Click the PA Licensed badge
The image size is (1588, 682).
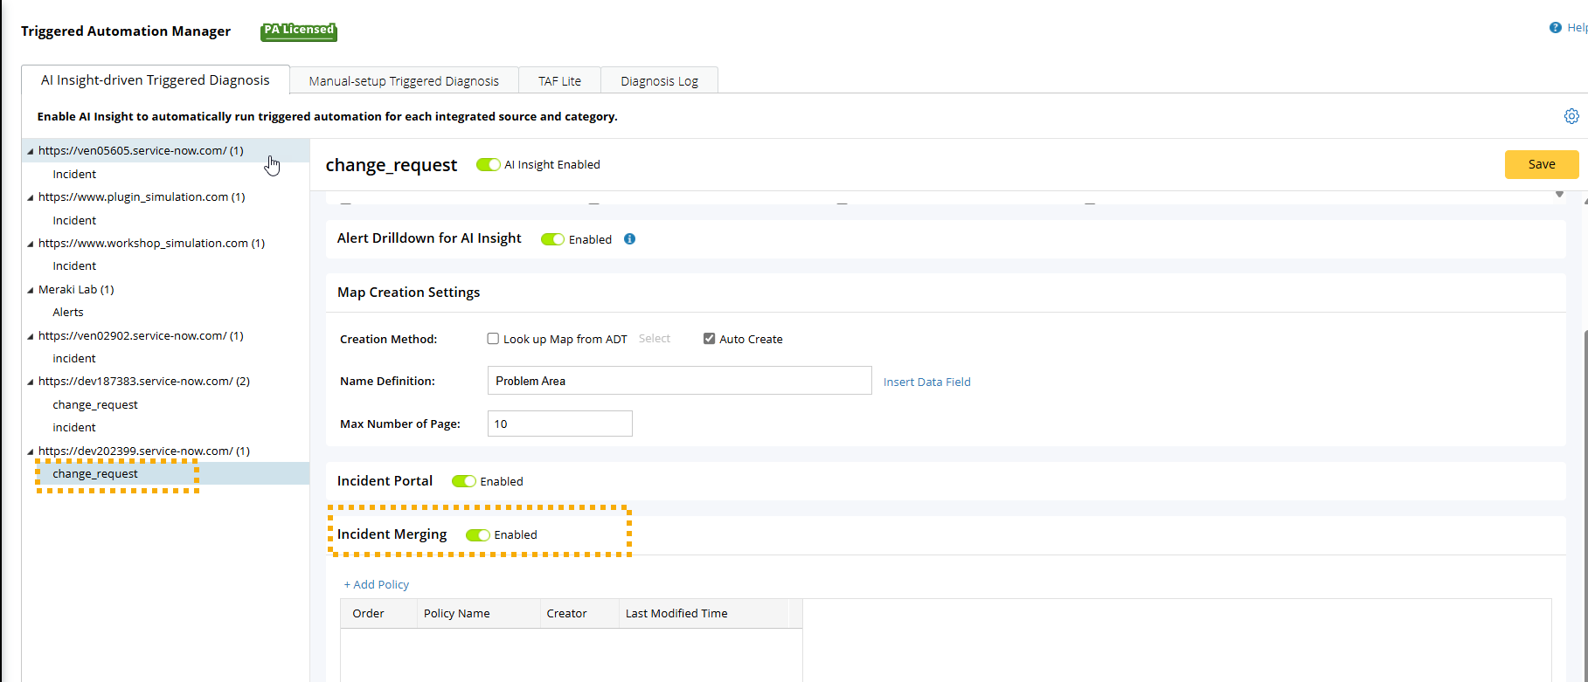point(299,31)
